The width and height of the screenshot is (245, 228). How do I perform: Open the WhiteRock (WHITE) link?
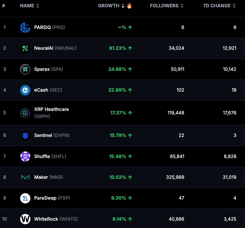pyautogui.click(x=56, y=219)
